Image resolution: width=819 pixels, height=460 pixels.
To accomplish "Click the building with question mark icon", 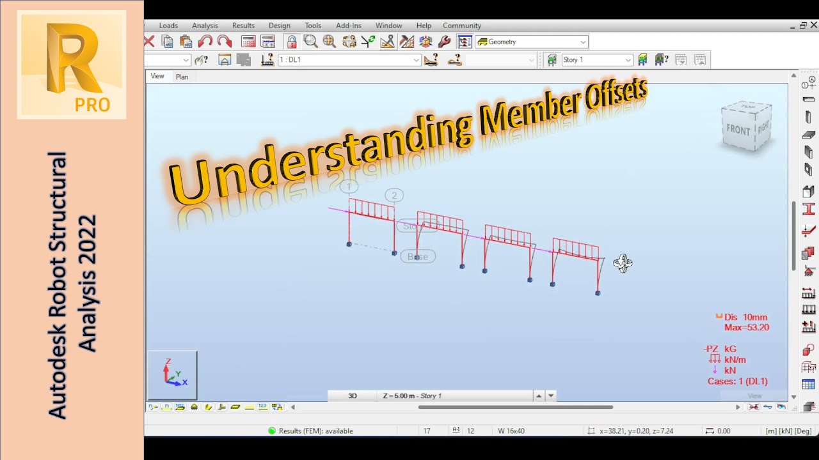I will coord(662,59).
